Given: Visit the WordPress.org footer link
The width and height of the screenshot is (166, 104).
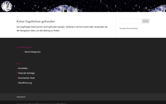Looking at the screenshot, I should (25, 83).
